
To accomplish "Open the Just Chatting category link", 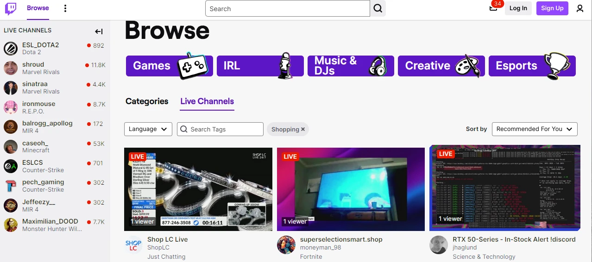I will [166, 256].
